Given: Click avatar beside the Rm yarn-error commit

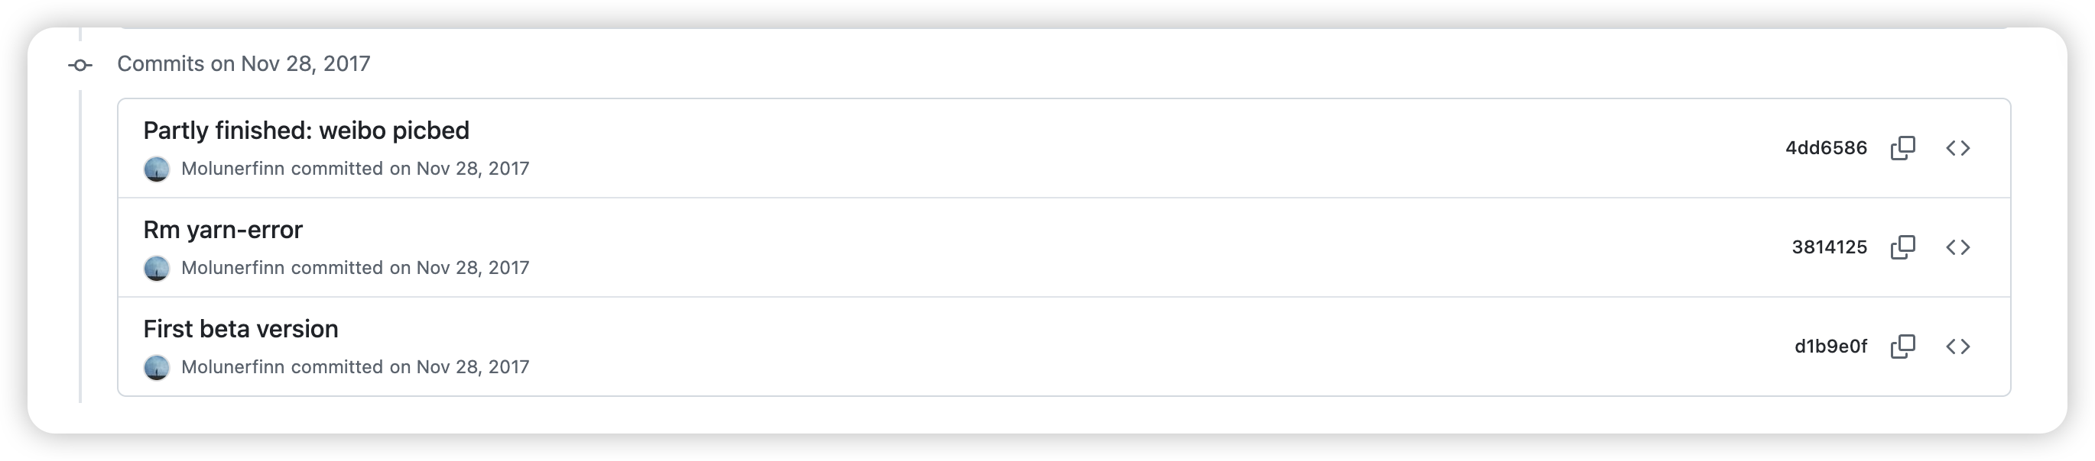Looking at the screenshot, I should coord(156,268).
